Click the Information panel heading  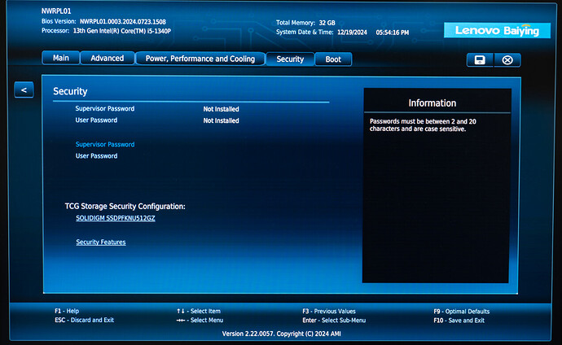[x=432, y=103]
